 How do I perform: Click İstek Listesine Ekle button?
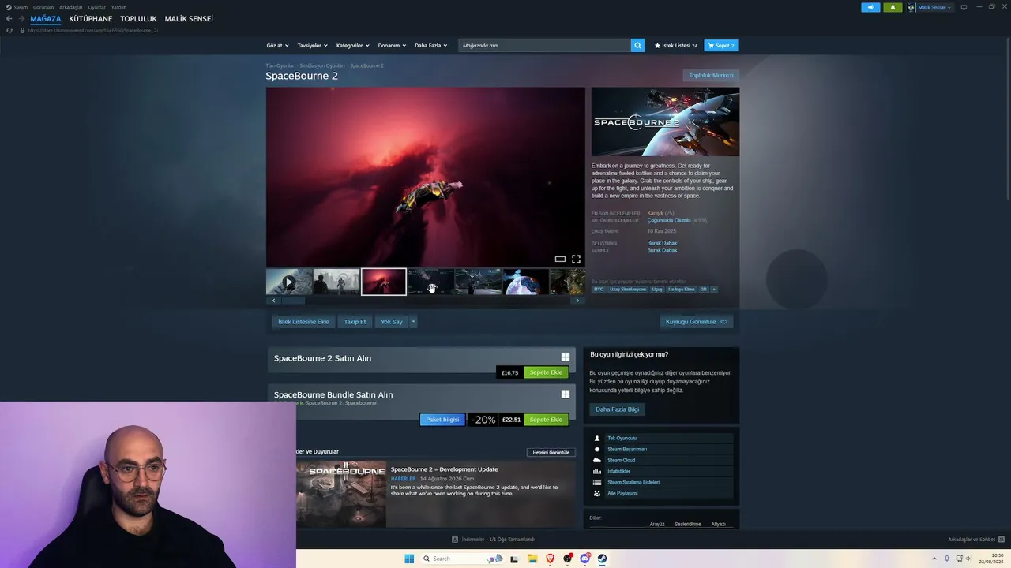[303, 322]
